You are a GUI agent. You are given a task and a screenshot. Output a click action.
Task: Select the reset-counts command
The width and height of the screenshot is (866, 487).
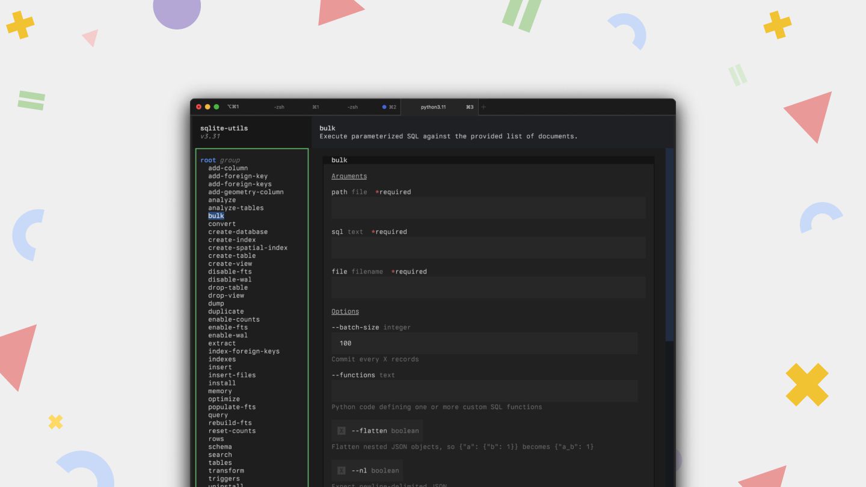pos(232,430)
